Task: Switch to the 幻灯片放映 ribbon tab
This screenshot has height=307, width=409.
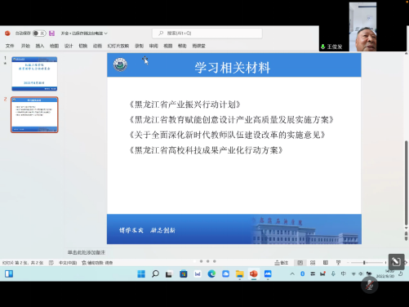Action: tap(118, 46)
